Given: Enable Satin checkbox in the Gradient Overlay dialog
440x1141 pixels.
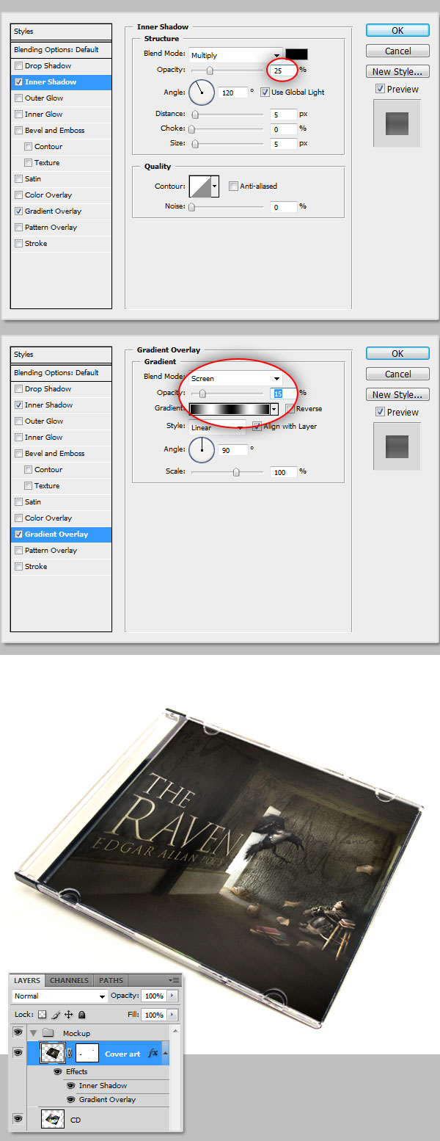Looking at the screenshot, I should point(19,502).
